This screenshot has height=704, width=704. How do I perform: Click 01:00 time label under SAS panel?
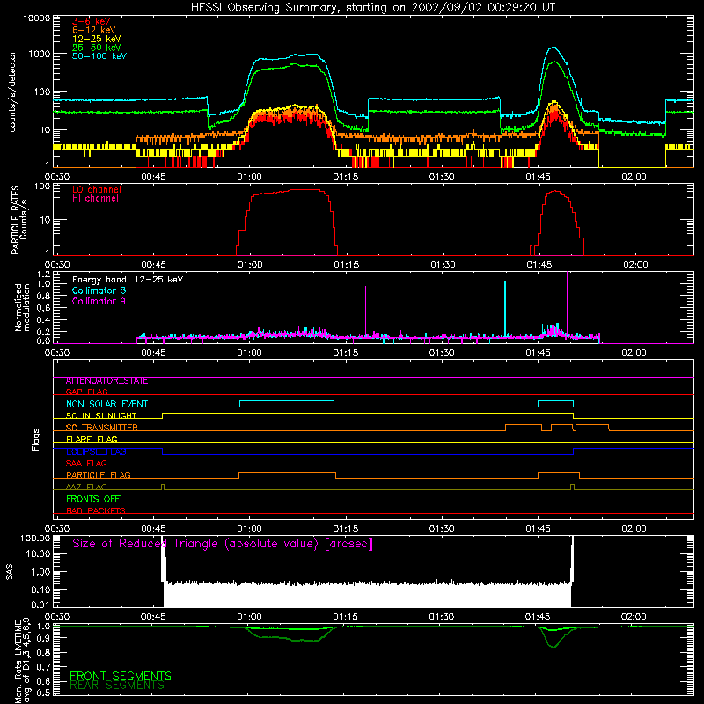[249, 617]
